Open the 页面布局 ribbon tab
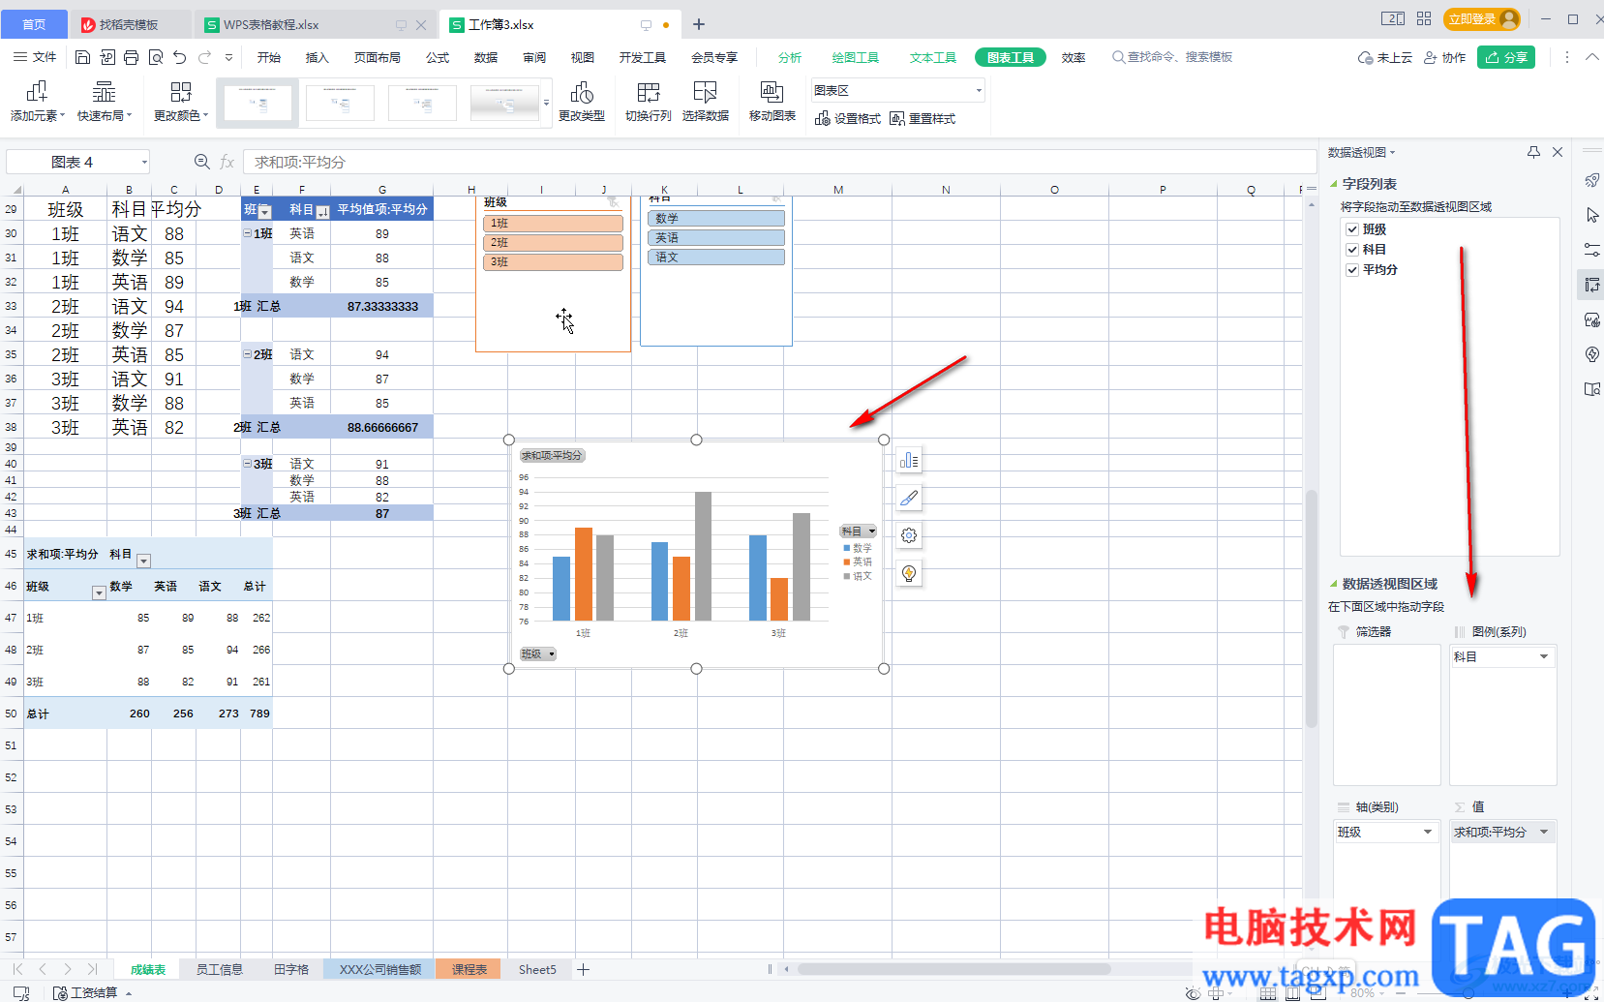The image size is (1604, 1002). click(x=378, y=57)
